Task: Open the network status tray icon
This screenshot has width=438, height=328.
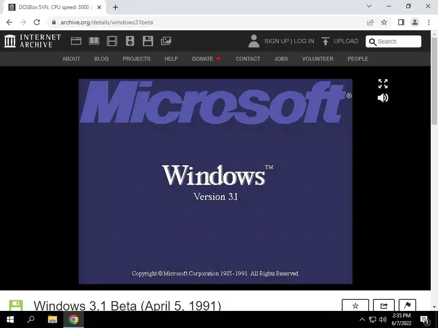Action: pyautogui.click(x=373, y=319)
